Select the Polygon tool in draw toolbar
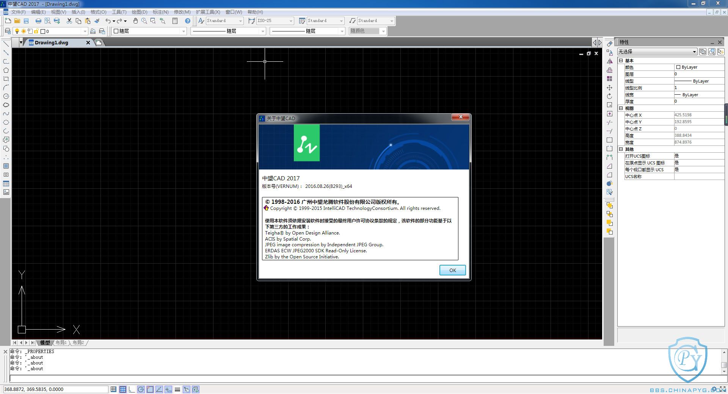The image size is (728, 394). pos(6,70)
